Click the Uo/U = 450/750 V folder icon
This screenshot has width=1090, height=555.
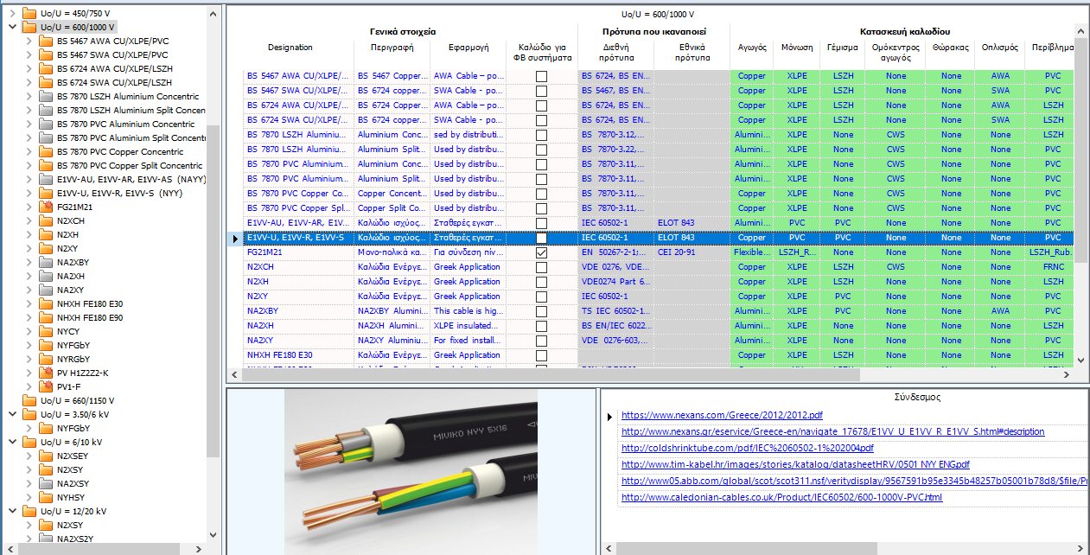pyautogui.click(x=29, y=13)
